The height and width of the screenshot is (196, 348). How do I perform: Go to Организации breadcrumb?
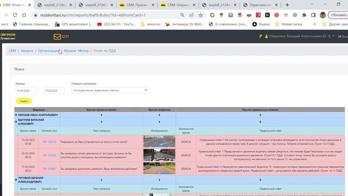48,51
